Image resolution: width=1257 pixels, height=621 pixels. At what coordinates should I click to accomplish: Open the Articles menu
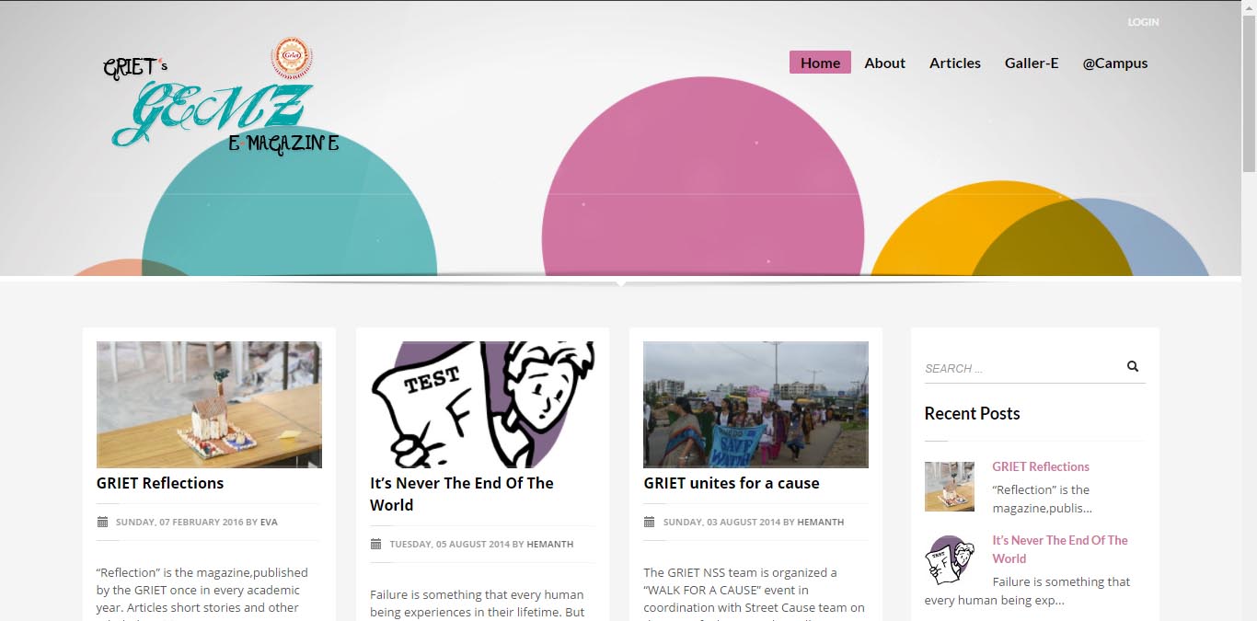coord(954,63)
